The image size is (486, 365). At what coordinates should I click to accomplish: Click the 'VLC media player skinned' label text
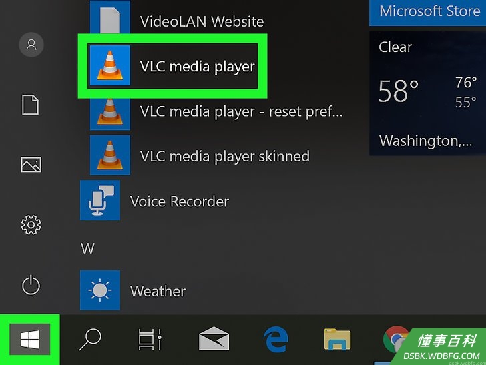225,156
